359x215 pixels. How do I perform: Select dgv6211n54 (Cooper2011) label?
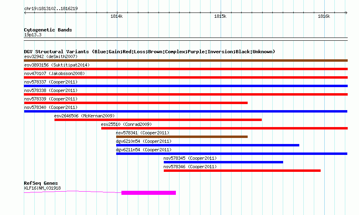[x=144, y=150]
